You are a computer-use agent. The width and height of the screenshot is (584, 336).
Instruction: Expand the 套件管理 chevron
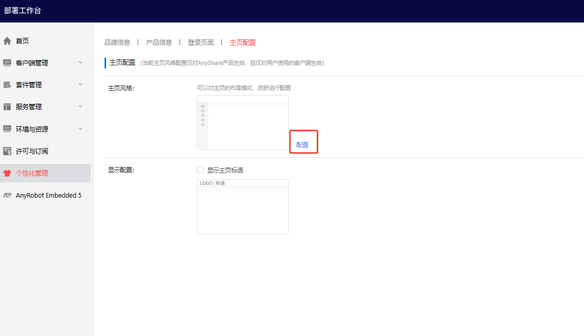tap(80, 84)
